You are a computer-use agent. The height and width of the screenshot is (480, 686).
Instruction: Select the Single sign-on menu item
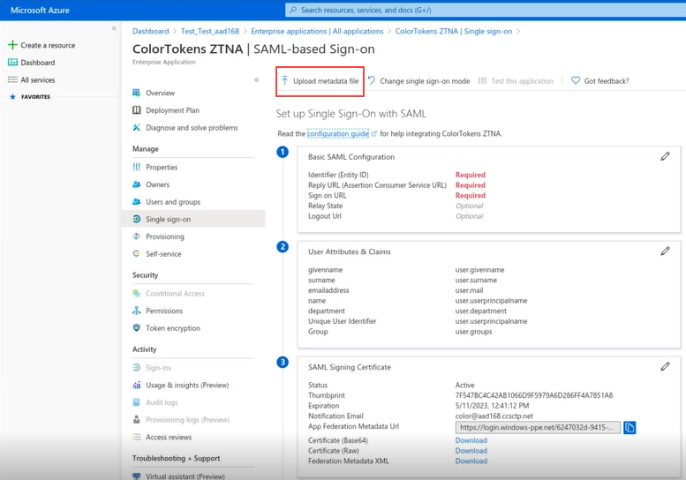[193, 219]
